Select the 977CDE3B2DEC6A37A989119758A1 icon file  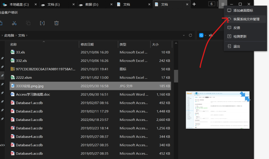pyautogui.click(x=90, y=69)
